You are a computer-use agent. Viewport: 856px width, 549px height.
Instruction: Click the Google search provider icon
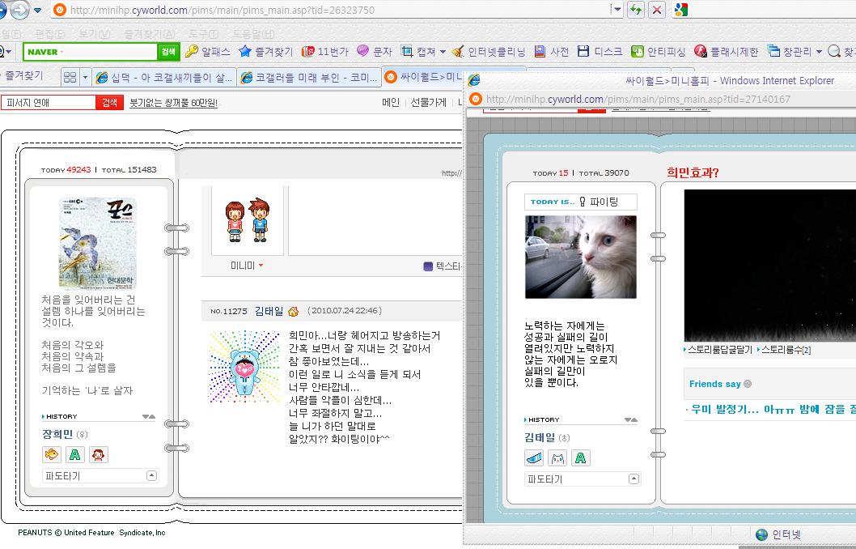point(680,10)
